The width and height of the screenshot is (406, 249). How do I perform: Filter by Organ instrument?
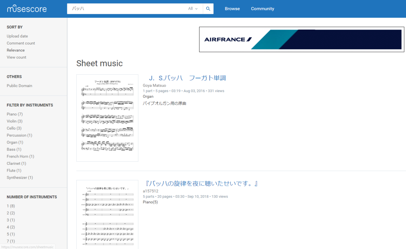(x=15, y=142)
